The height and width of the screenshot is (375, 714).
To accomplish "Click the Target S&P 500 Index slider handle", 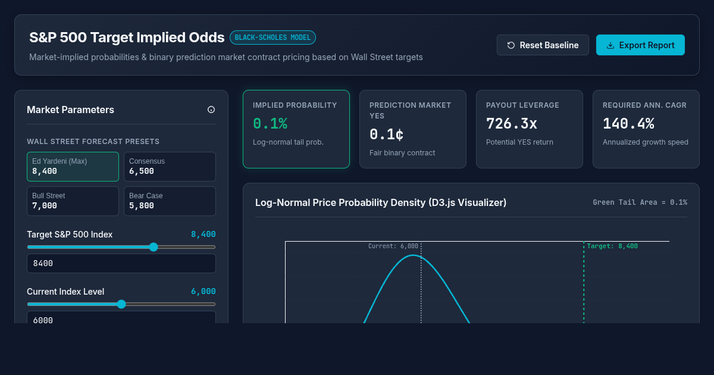I will (154, 247).
